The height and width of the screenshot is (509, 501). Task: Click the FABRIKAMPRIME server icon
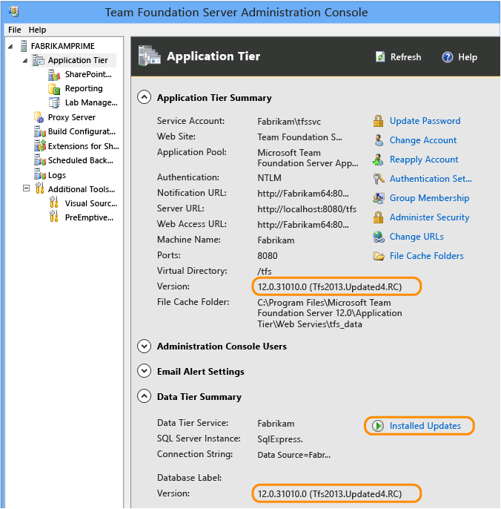coord(24,46)
